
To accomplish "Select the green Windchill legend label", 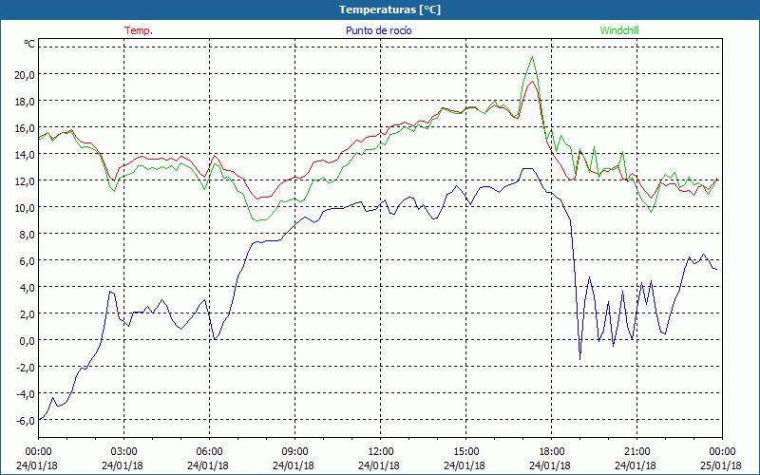I will [x=619, y=30].
